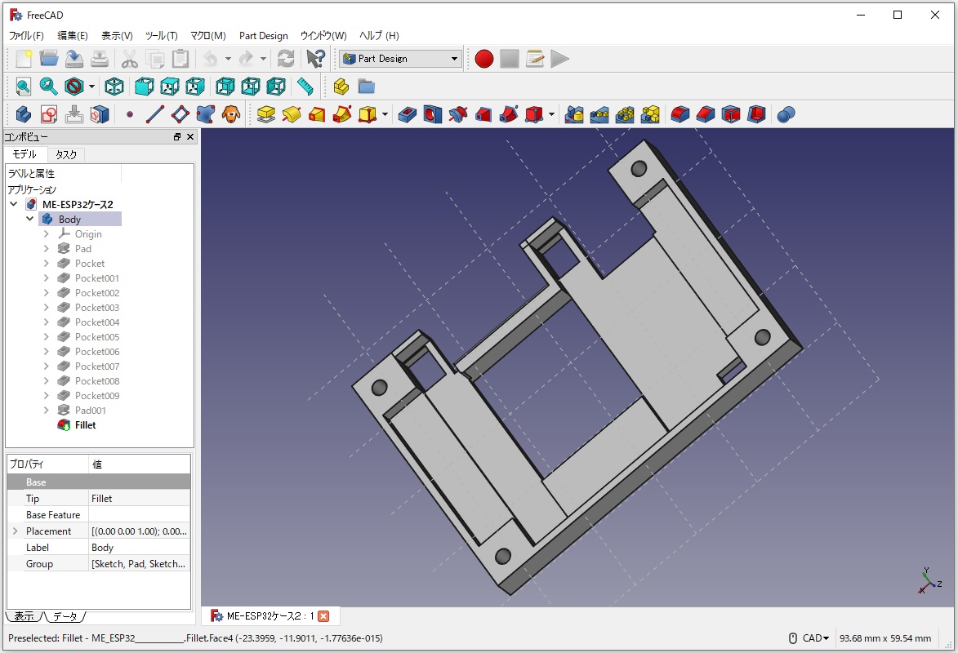This screenshot has height=653, width=958.
Task: Switch to the タスク tab
Action: (66, 154)
